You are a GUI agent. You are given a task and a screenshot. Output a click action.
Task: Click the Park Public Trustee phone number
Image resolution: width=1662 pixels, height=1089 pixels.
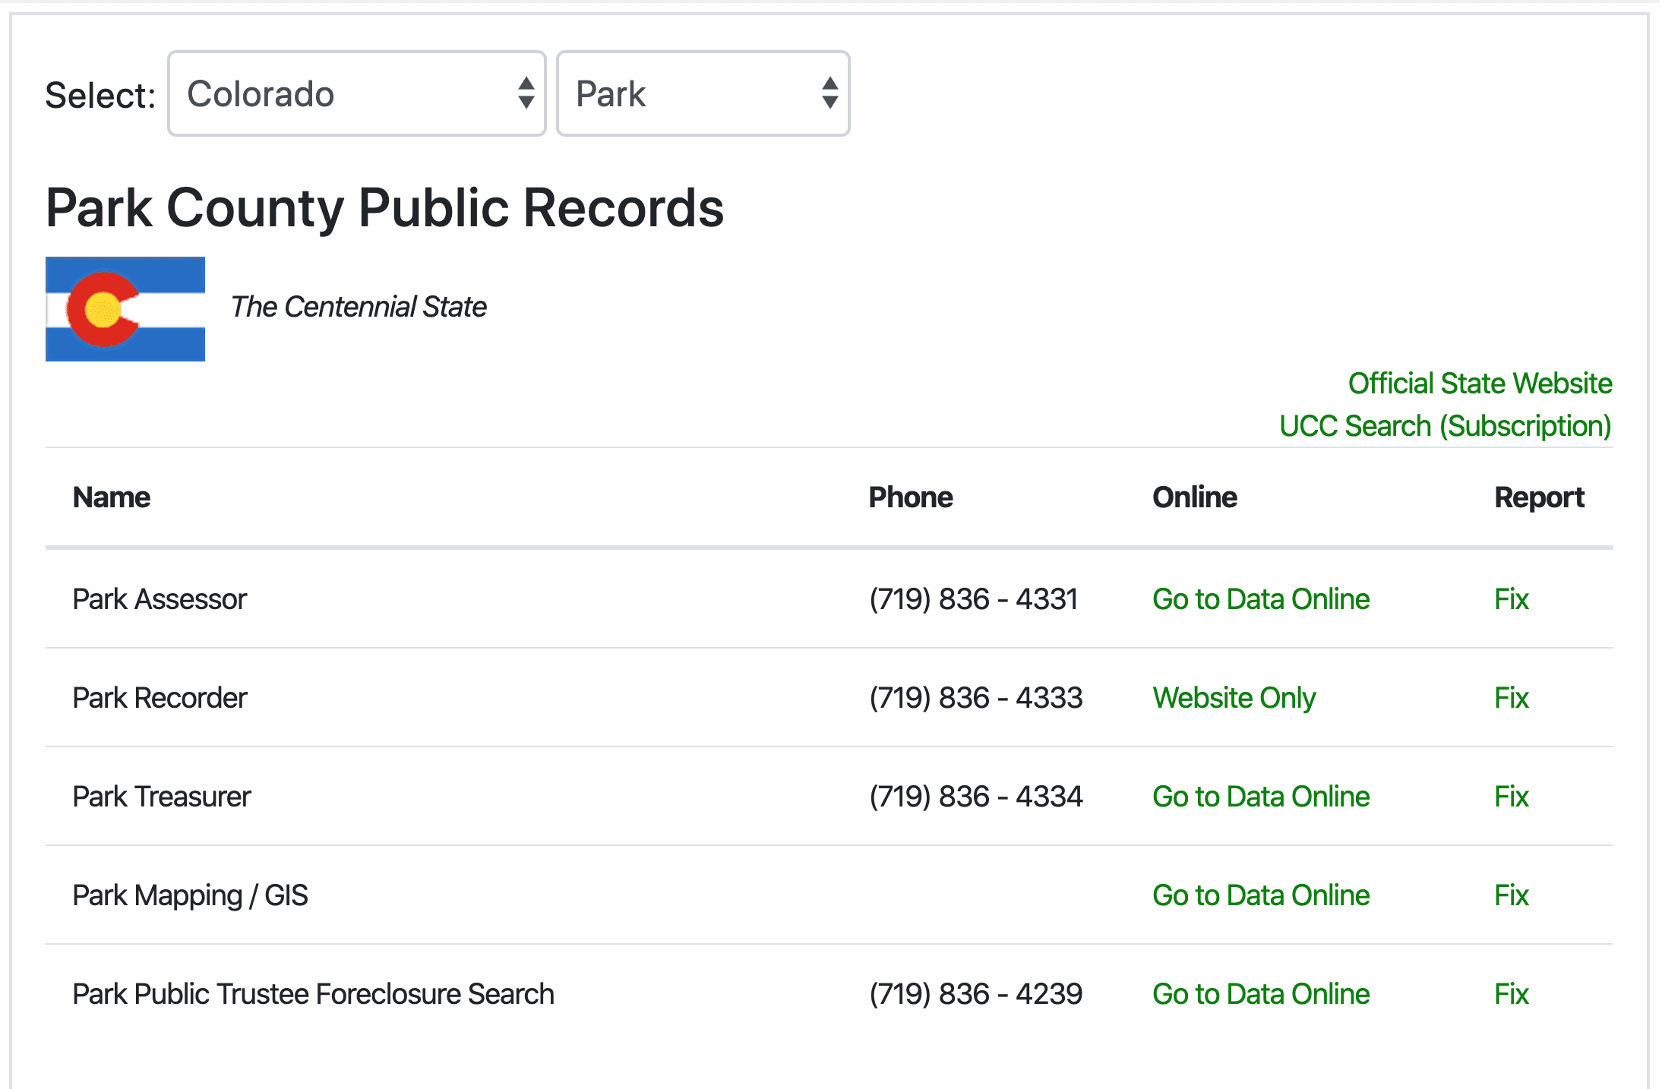tap(975, 994)
